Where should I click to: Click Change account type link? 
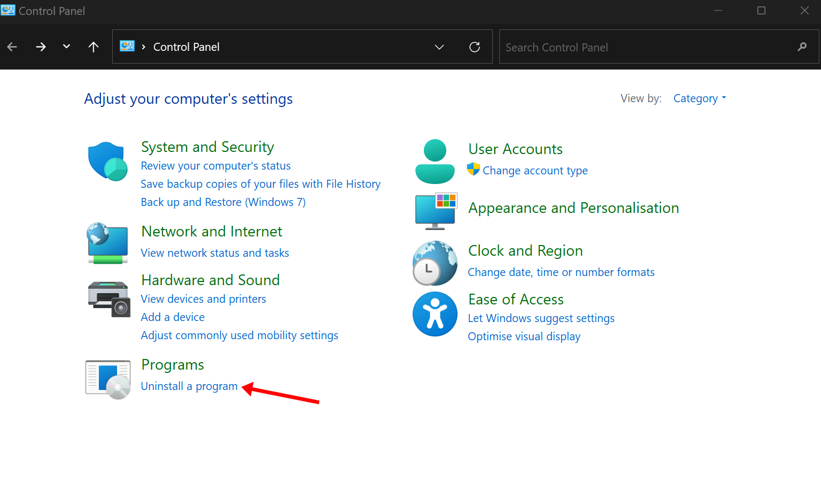(x=535, y=171)
